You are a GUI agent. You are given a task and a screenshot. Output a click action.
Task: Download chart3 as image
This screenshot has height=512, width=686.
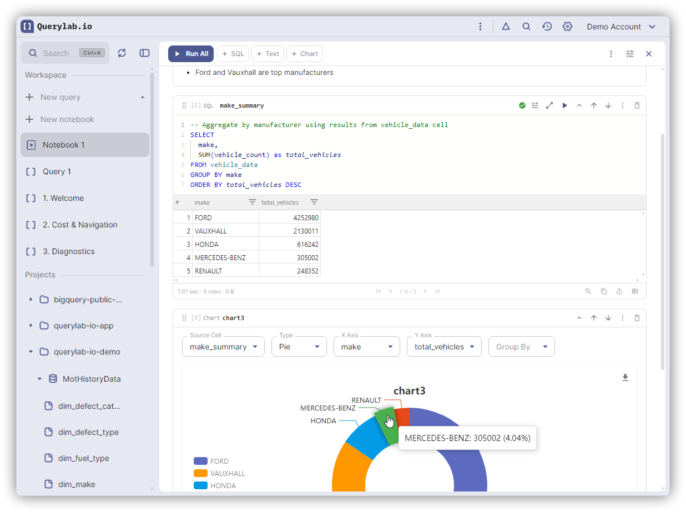(625, 378)
